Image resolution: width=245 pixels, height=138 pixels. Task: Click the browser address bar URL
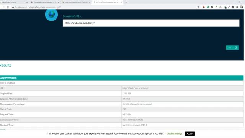(45, 7)
